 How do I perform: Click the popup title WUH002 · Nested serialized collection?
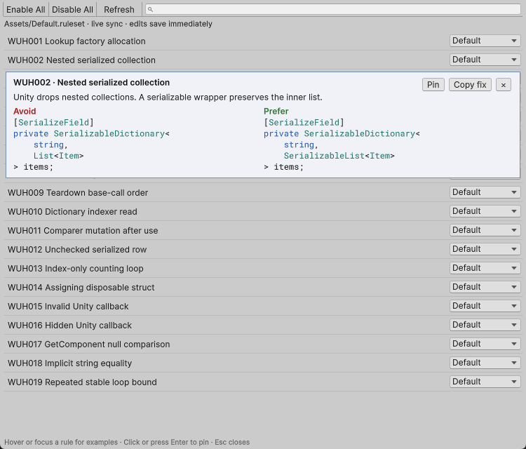[x=92, y=83]
